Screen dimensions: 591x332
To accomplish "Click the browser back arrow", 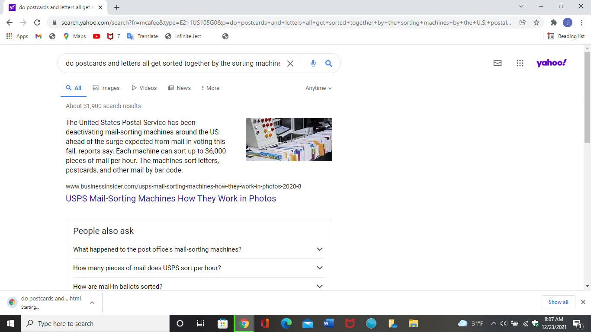I will (10, 22).
